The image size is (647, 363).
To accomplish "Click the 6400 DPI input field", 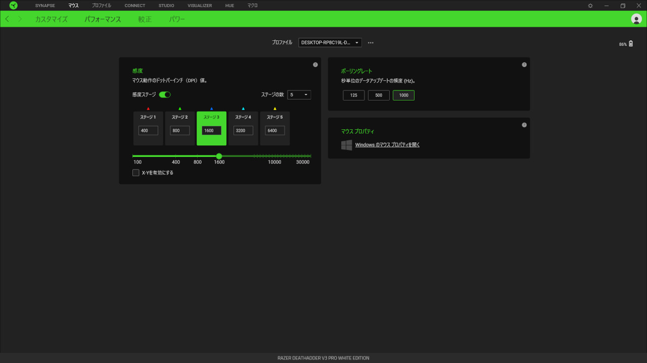I will click(275, 130).
